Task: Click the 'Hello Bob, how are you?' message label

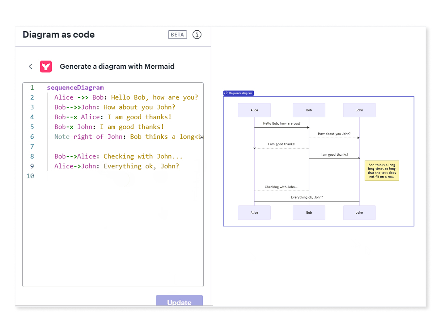Action: 282,123
